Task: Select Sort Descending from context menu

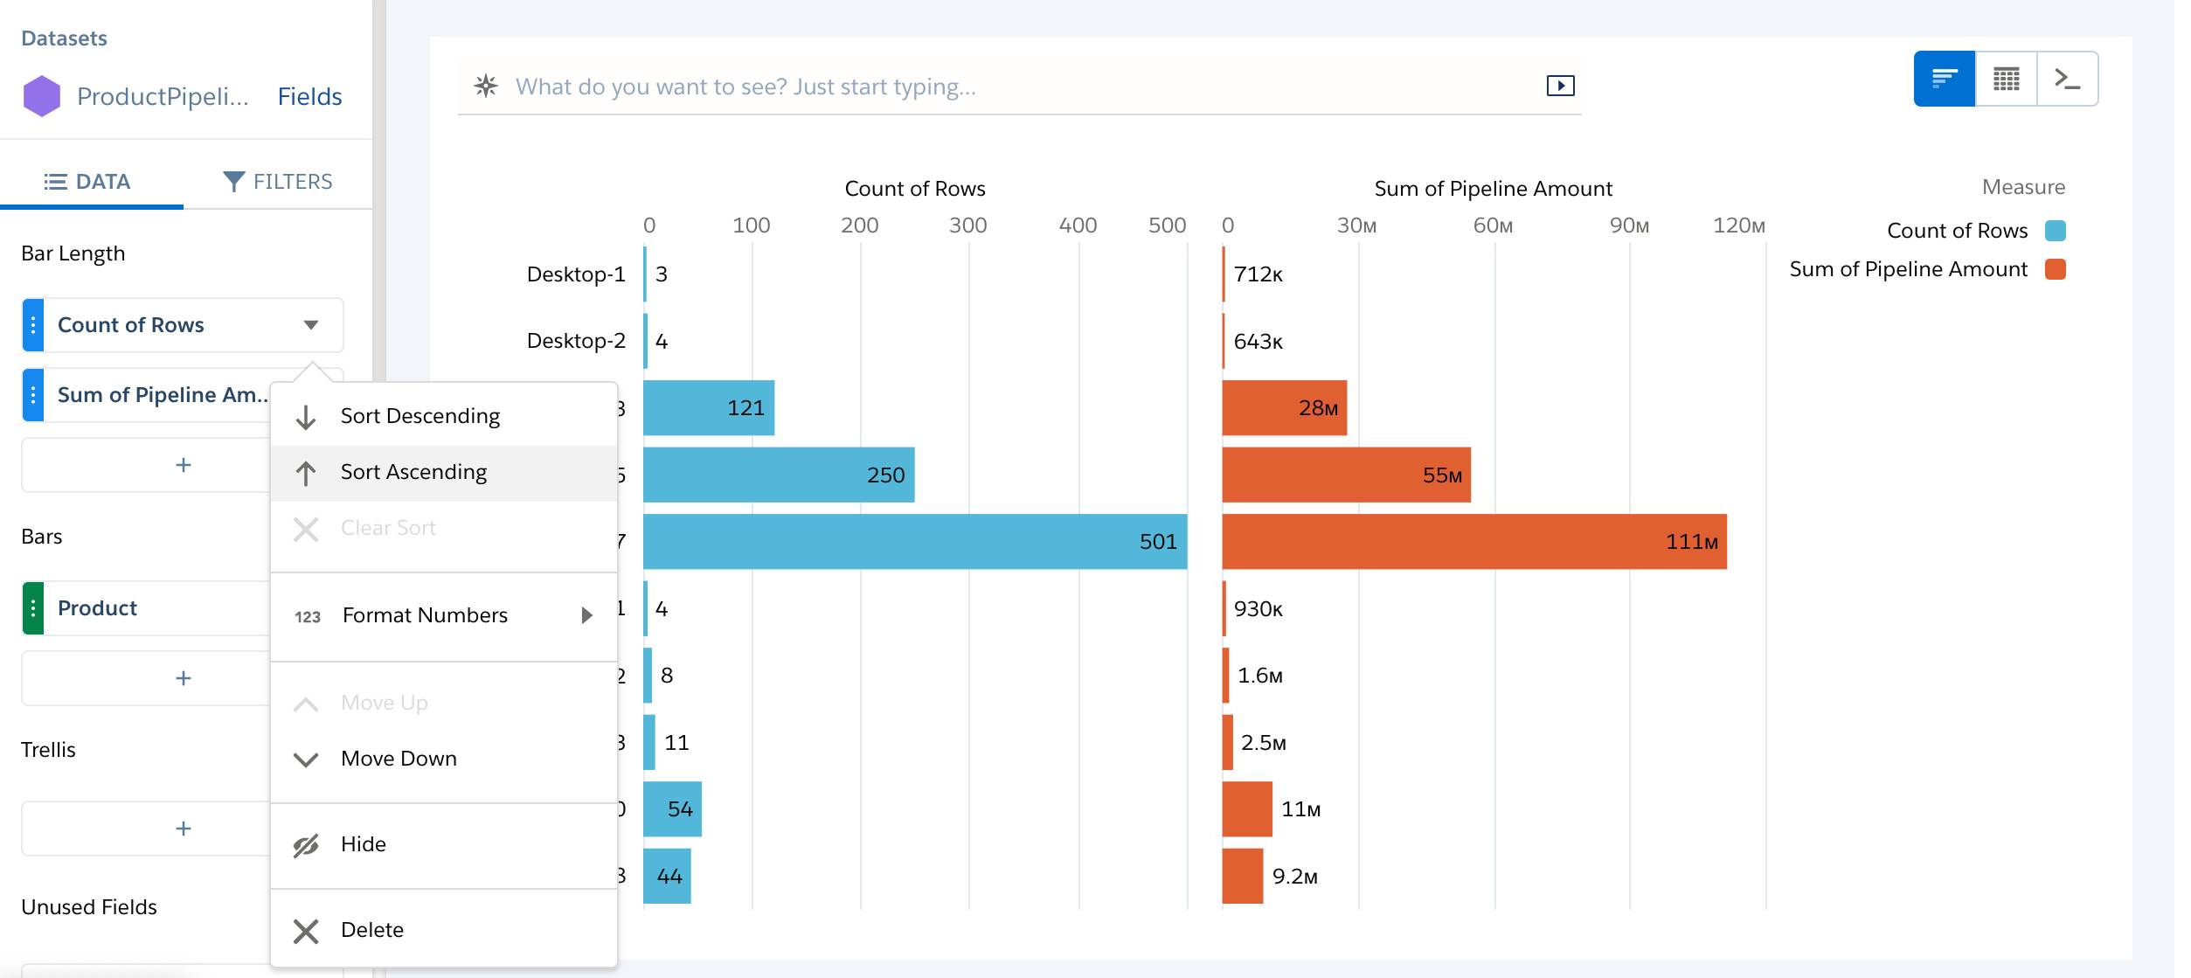Action: (x=419, y=415)
